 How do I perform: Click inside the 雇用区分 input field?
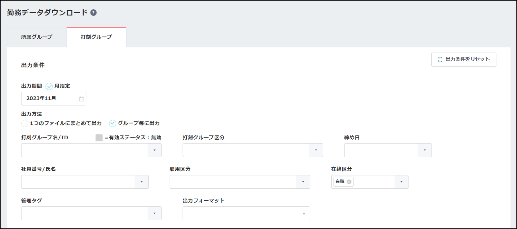pos(233,182)
